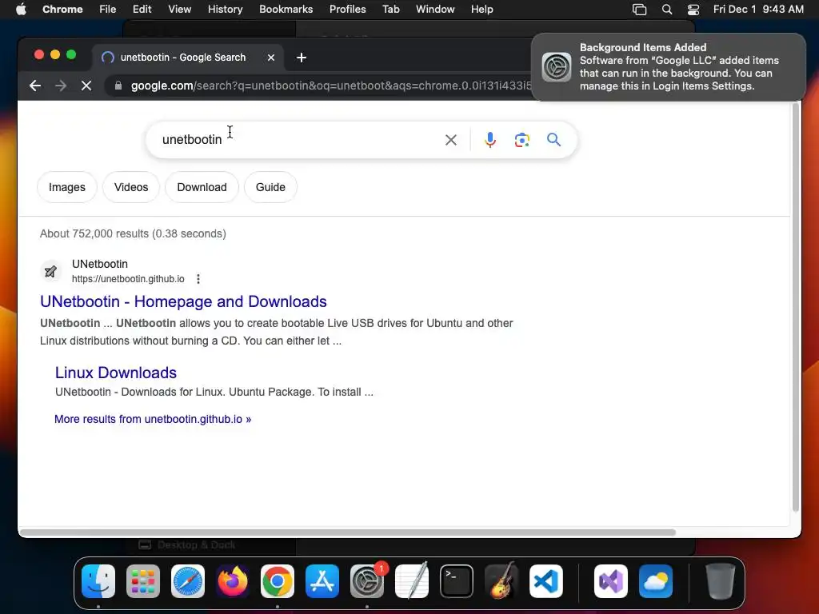
Task: Open the Tab menu
Action: click(390, 10)
